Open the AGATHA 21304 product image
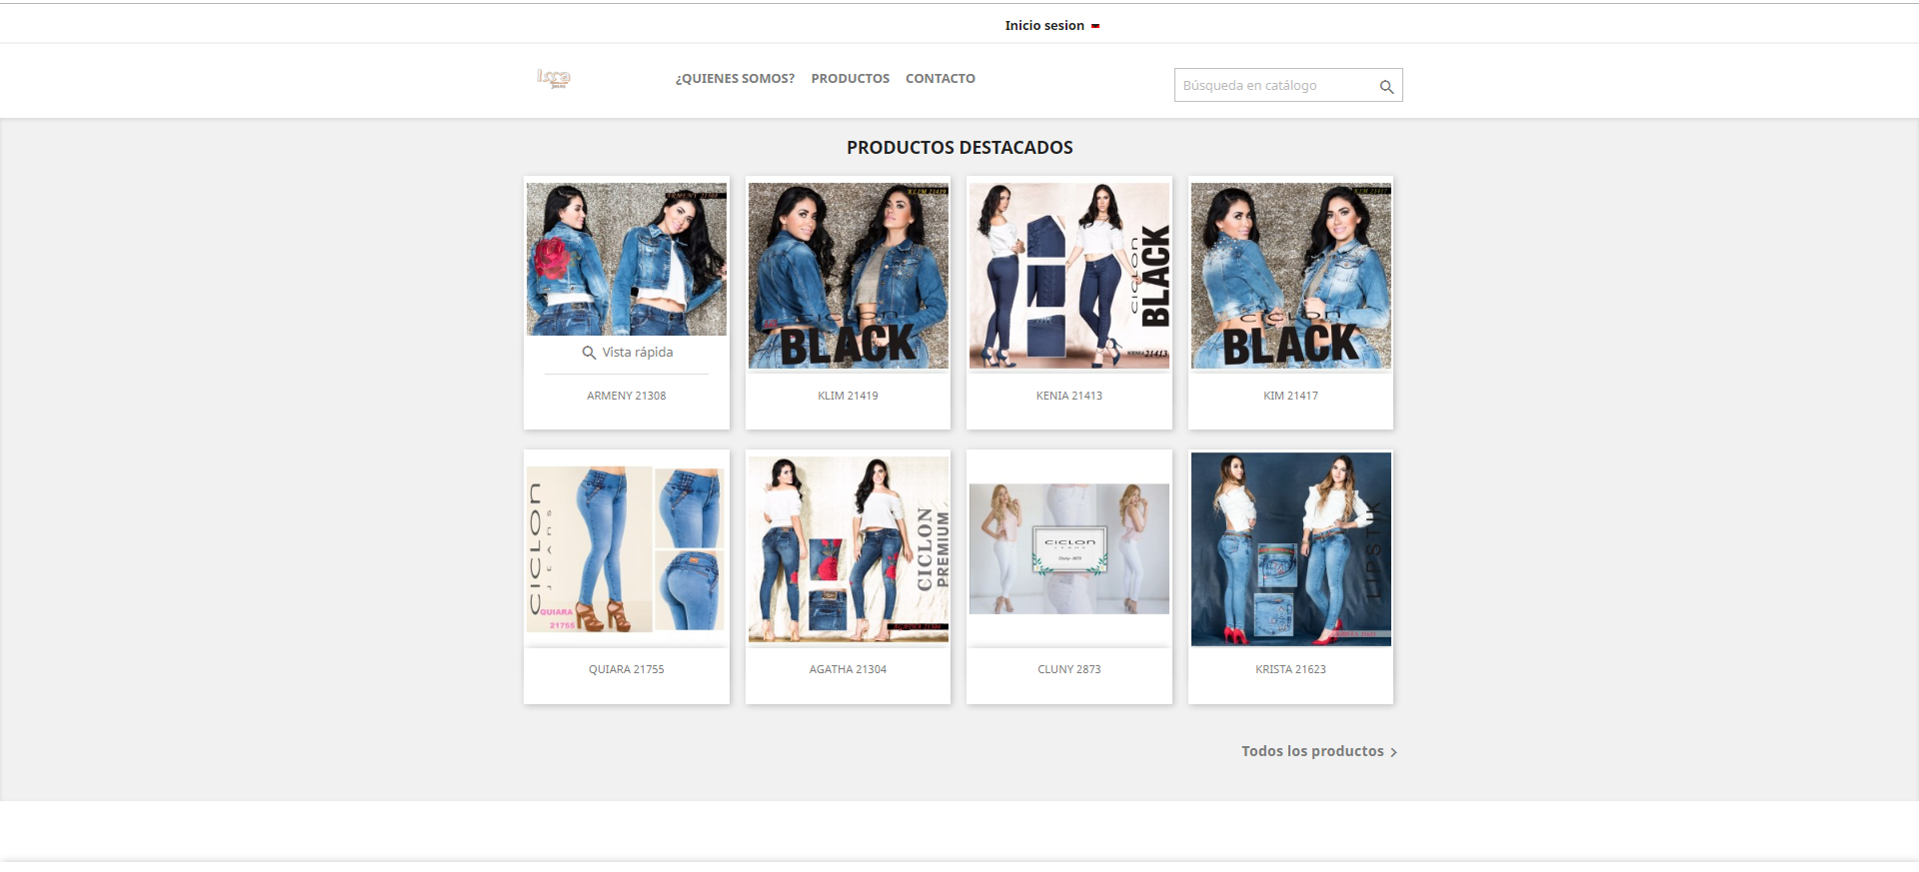1919x872 pixels. click(x=849, y=549)
